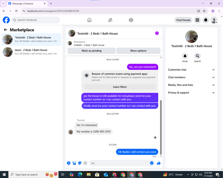The height and width of the screenshot is (178, 223).
Task: Open the taskbar clock and date
Action: pyautogui.click(x=208, y=174)
